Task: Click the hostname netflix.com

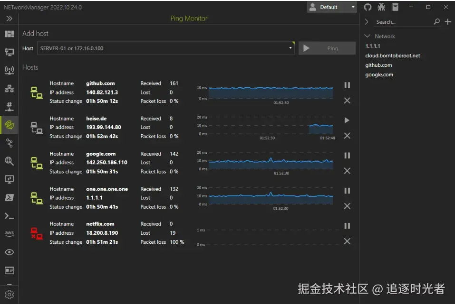Action: point(100,224)
